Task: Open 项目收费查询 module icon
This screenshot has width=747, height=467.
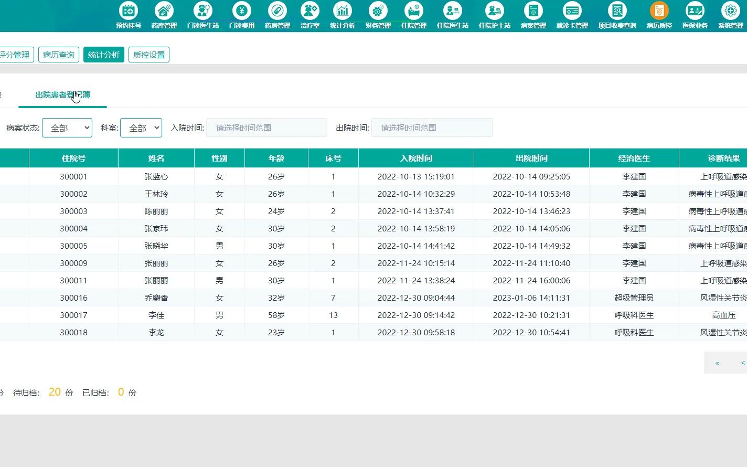Action: coord(617,10)
